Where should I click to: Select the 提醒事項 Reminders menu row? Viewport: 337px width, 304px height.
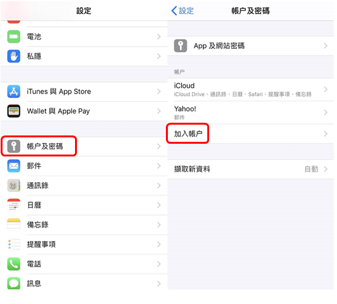(84, 244)
